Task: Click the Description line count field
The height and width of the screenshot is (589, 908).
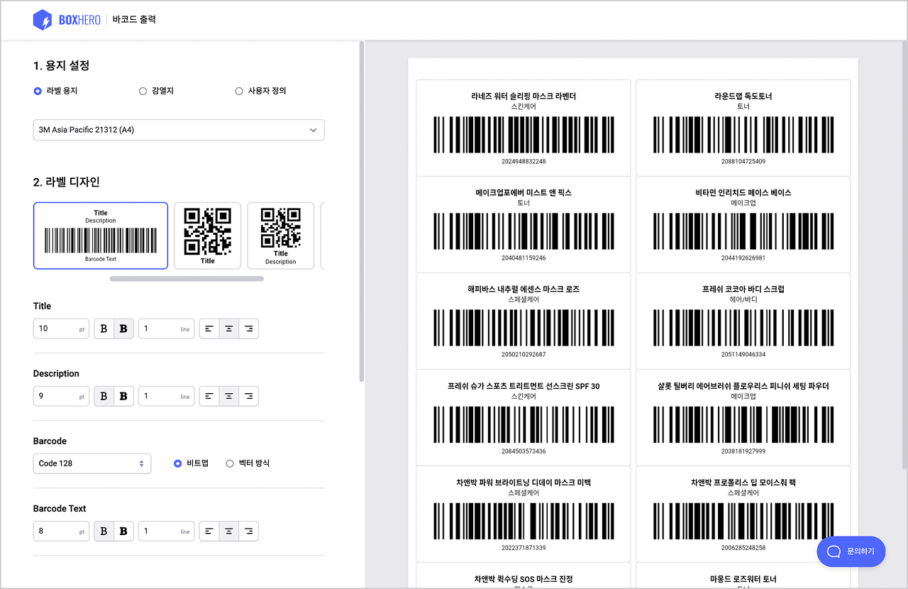Action: pos(166,396)
